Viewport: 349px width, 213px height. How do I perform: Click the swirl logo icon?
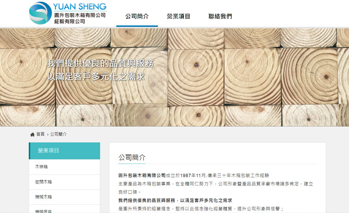tap(40, 13)
